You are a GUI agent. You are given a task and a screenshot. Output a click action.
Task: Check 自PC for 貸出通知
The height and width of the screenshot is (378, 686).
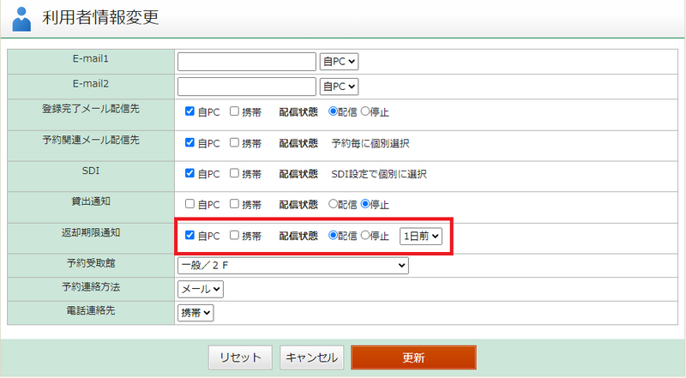click(x=190, y=203)
